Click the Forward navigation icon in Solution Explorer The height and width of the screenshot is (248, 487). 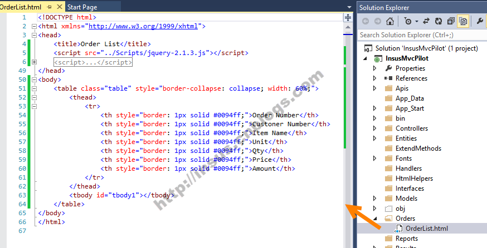pos(378,21)
